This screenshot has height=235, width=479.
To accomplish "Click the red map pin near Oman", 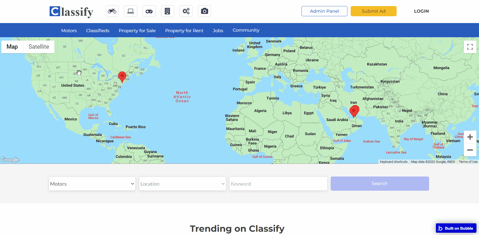I will pos(354,111).
